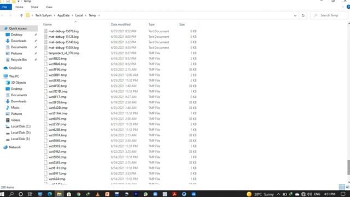Select the tenprotect_id .tmp file

click(64, 53)
